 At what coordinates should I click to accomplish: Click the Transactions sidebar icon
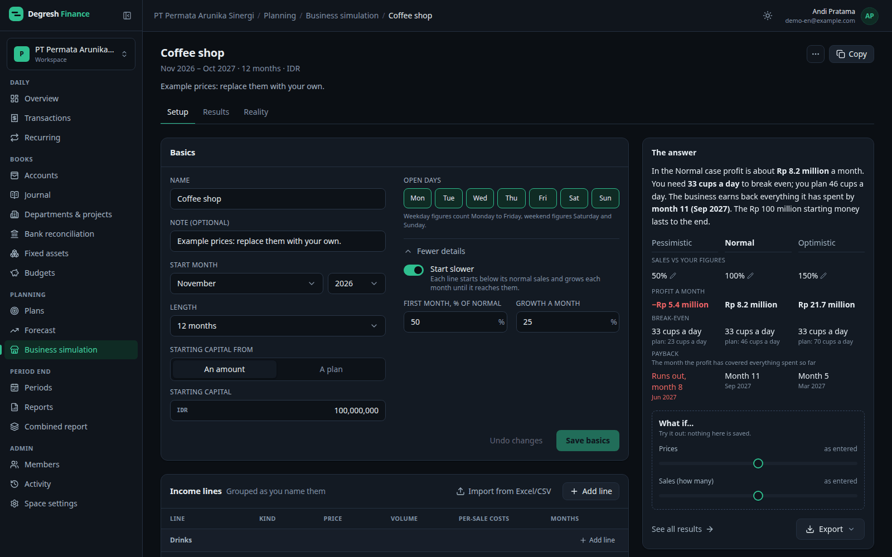14,118
